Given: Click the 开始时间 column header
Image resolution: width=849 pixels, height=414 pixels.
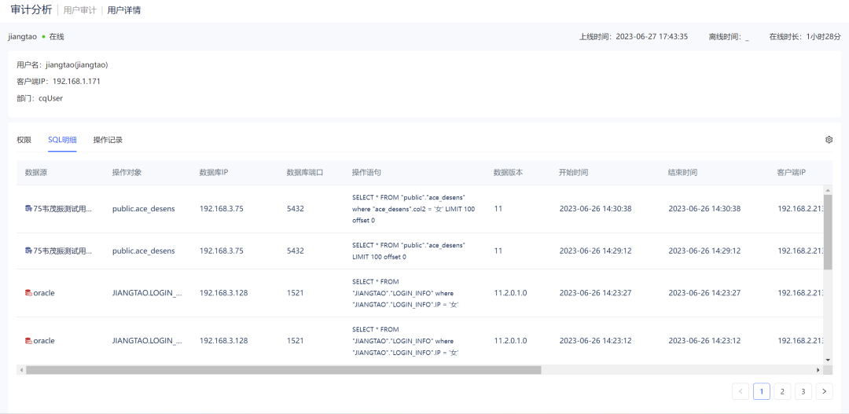Looking at the screenshot, I should [573, 173].
